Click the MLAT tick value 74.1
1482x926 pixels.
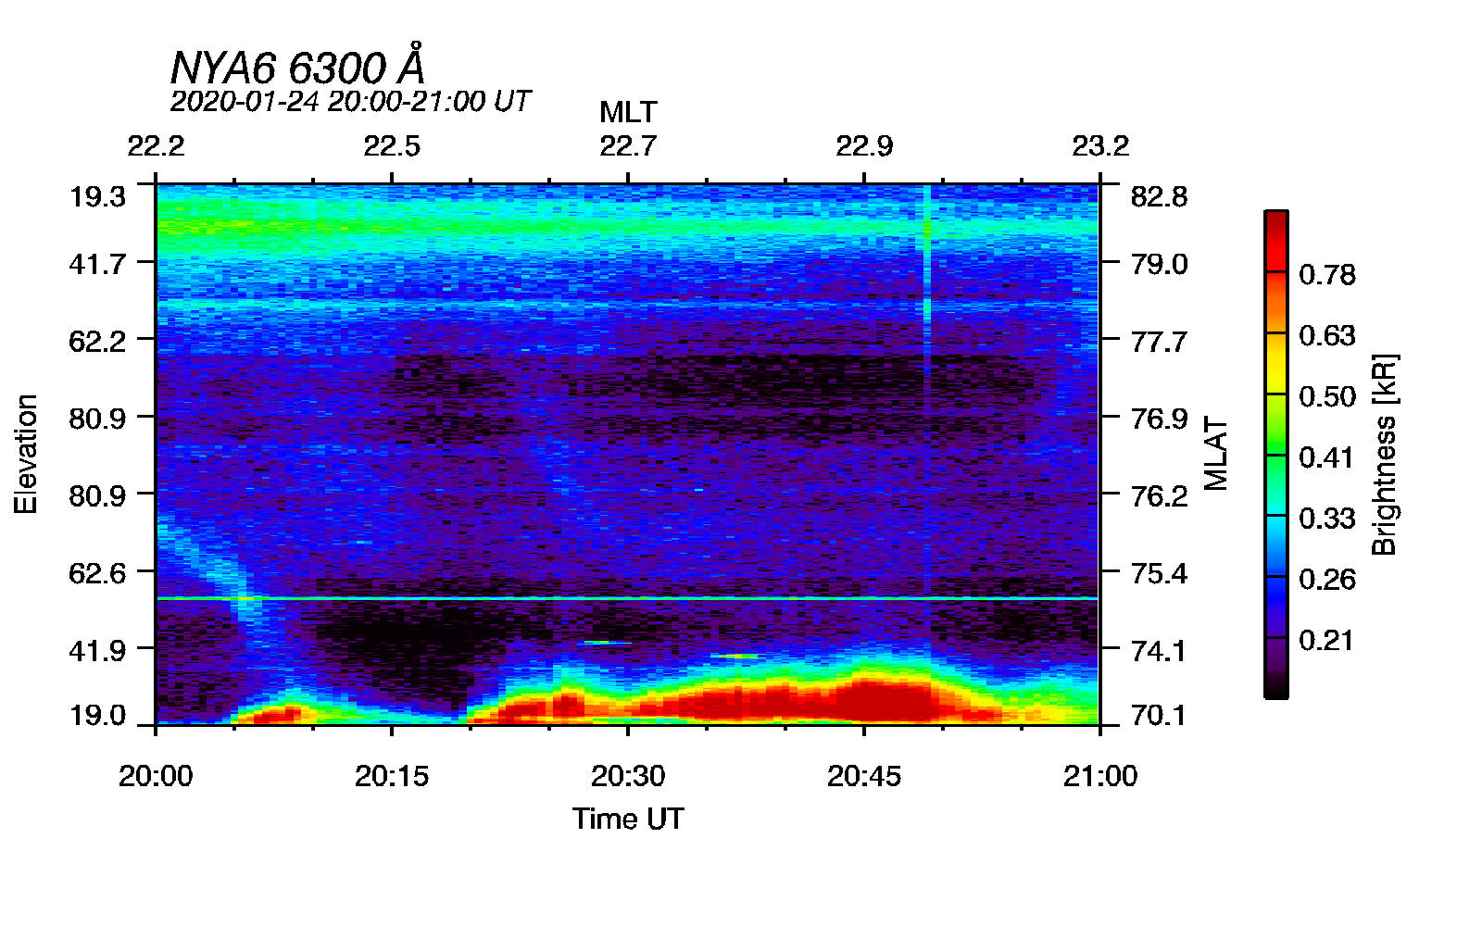[1159, 650]
